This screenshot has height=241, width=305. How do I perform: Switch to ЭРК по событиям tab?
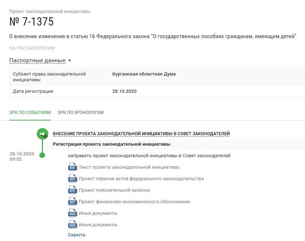pyautogui.click(x=30, y=112)
